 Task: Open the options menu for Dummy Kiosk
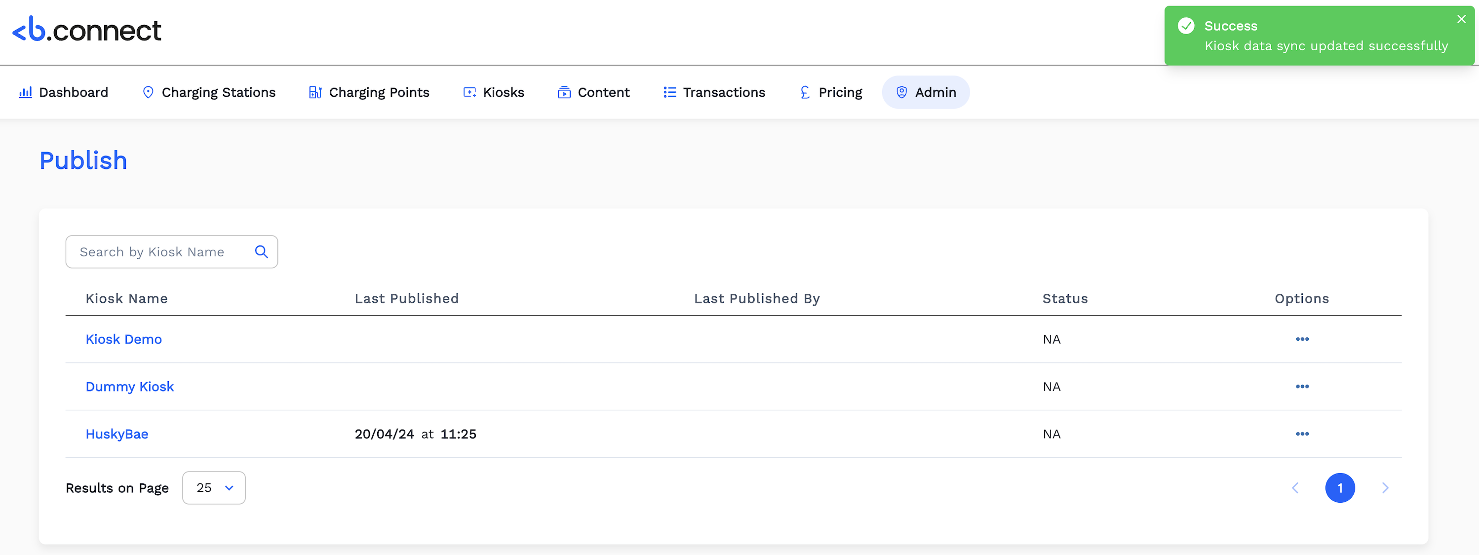1302,387
